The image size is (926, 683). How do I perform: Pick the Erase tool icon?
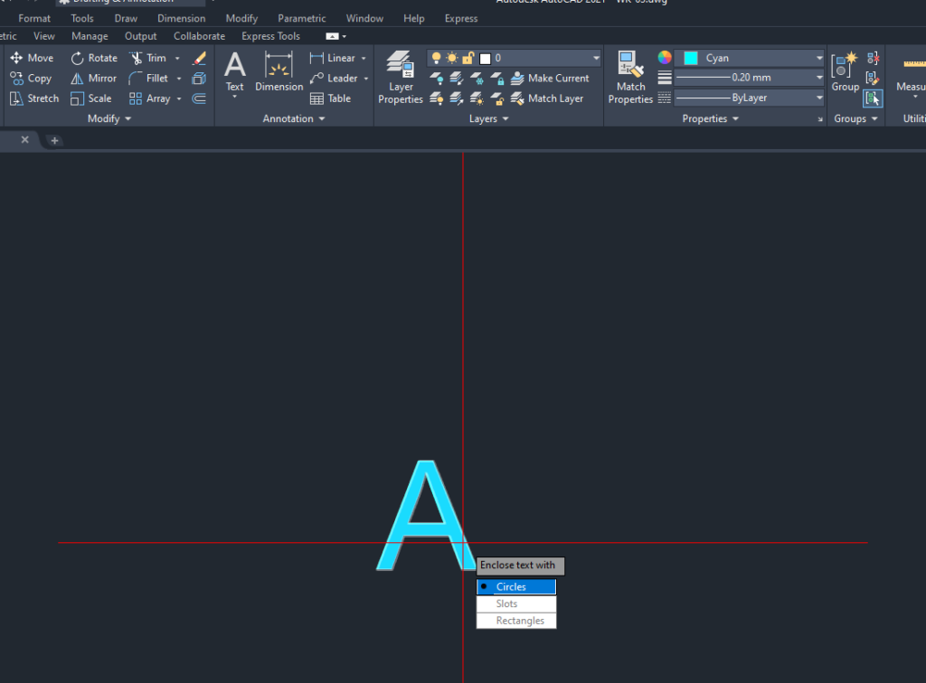click(200, 58)
